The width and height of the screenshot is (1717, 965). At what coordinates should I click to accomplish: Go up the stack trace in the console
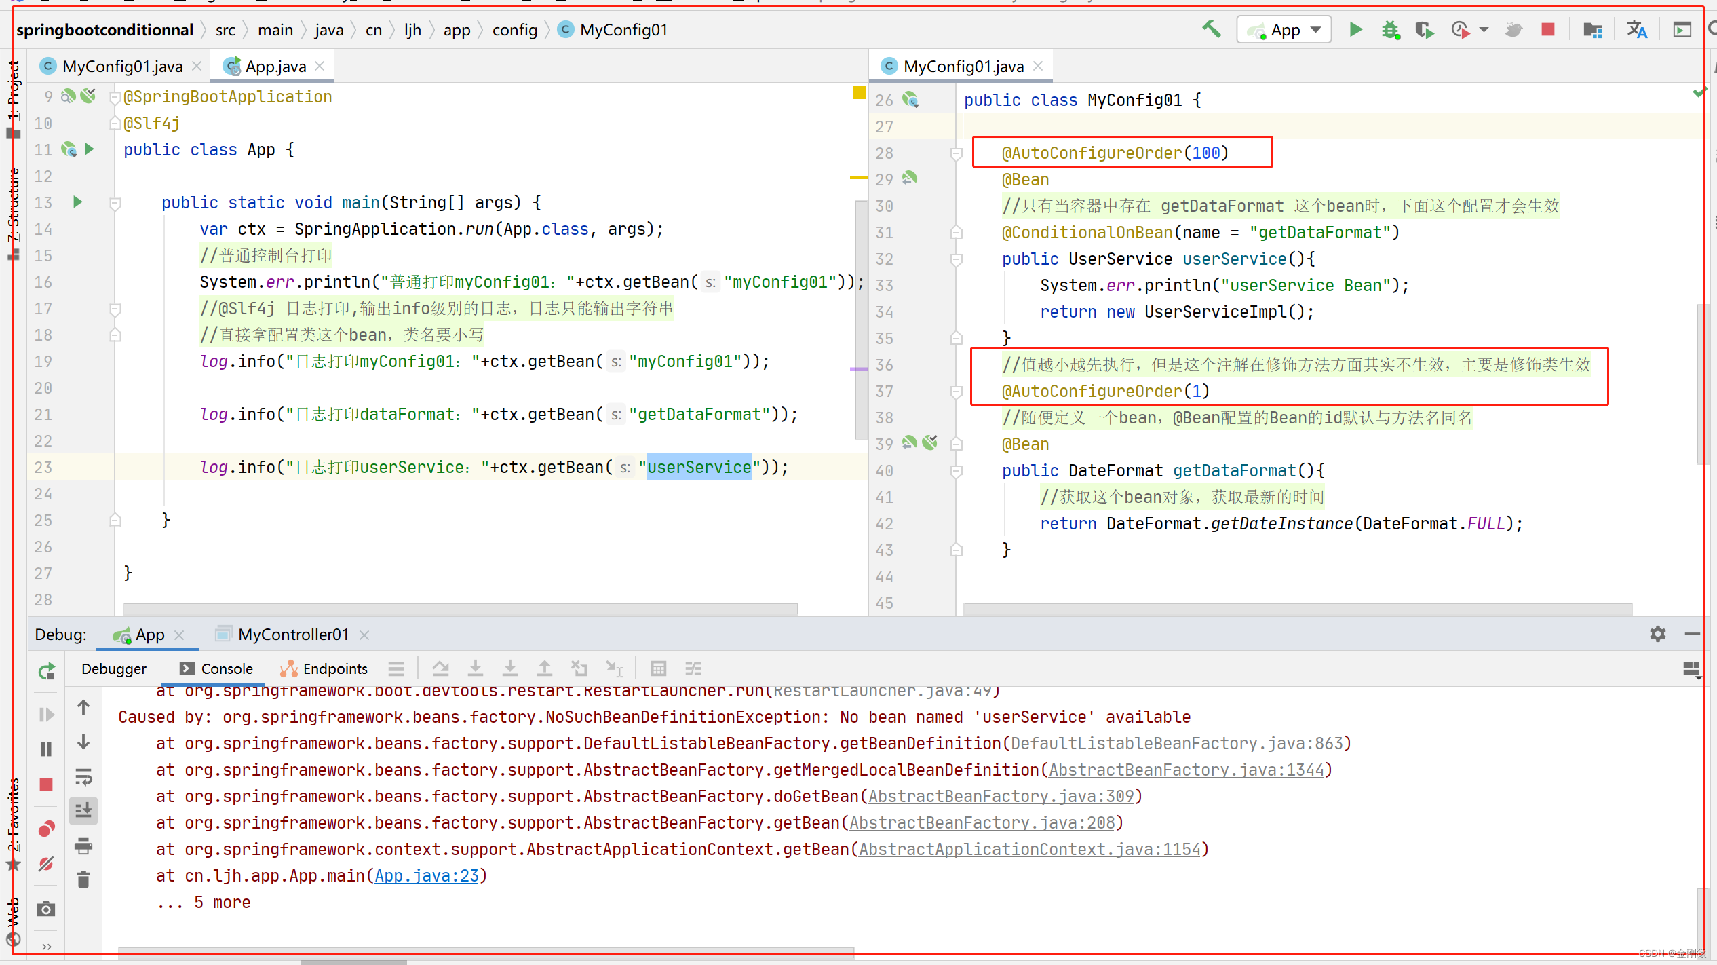(83, 708)
